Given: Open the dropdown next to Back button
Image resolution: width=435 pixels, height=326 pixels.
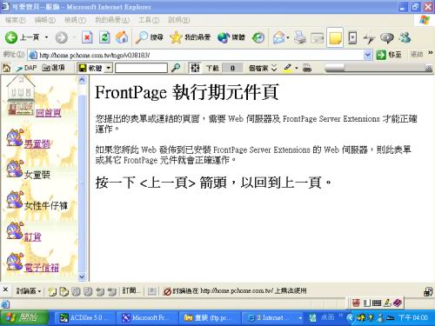Looking at the screenshot, I should (46, 37).
